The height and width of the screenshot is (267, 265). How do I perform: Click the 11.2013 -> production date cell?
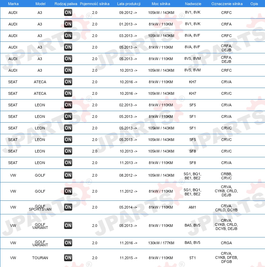[x=128, y=163]
